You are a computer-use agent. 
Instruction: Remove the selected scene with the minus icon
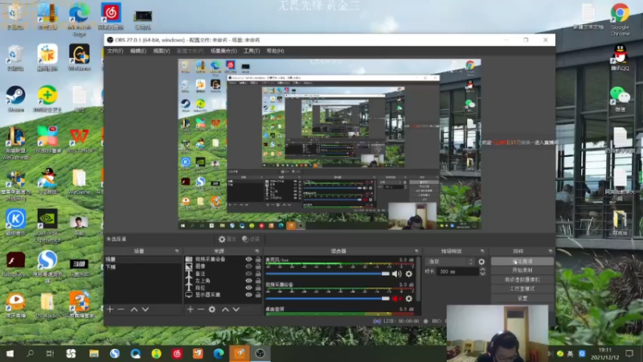click(x=121, y=309)
